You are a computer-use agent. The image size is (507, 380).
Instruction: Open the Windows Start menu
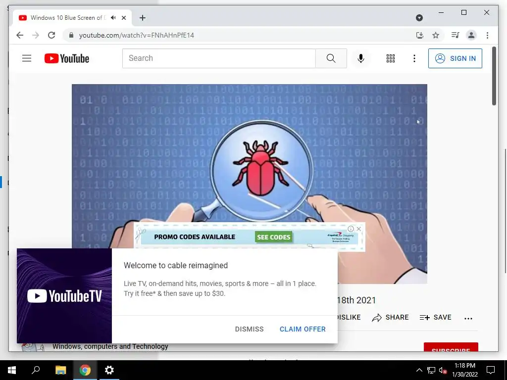[12, 370]
